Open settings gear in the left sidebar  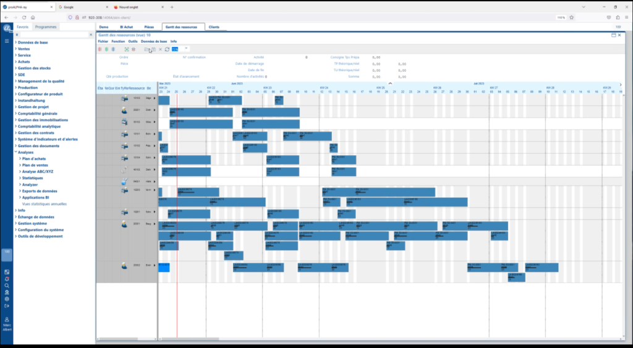point(7,299)
